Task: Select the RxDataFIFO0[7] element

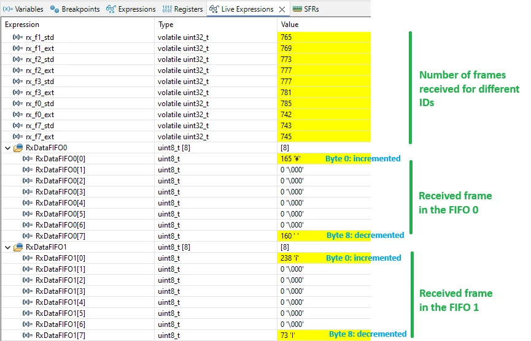Action: pos(60,236)
